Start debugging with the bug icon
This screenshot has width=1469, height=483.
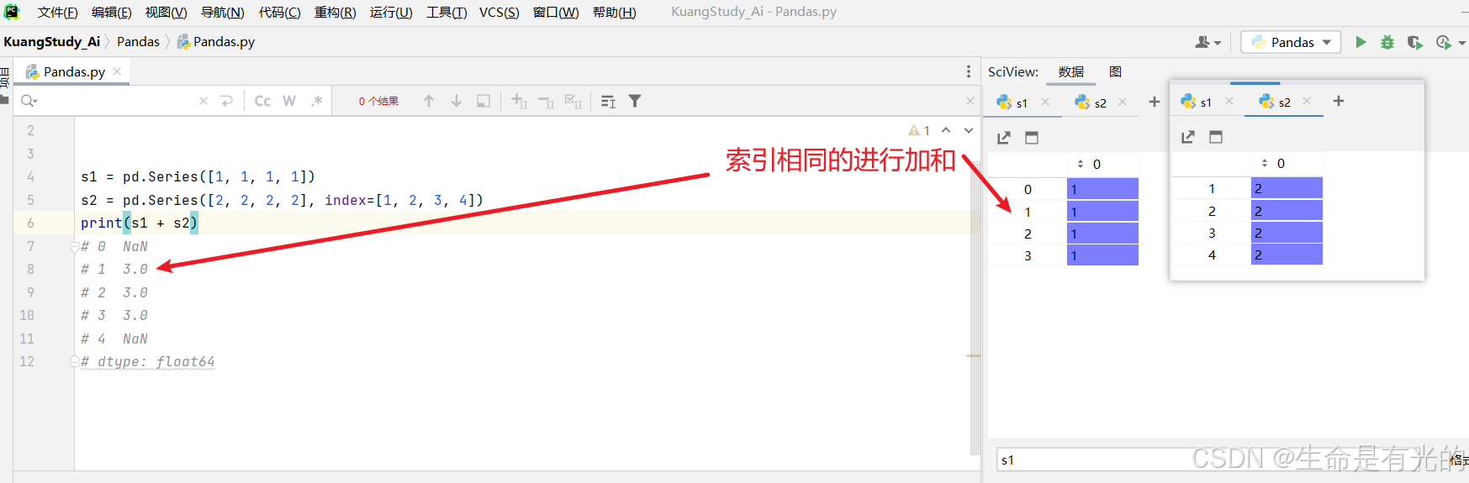(1387, 42)
